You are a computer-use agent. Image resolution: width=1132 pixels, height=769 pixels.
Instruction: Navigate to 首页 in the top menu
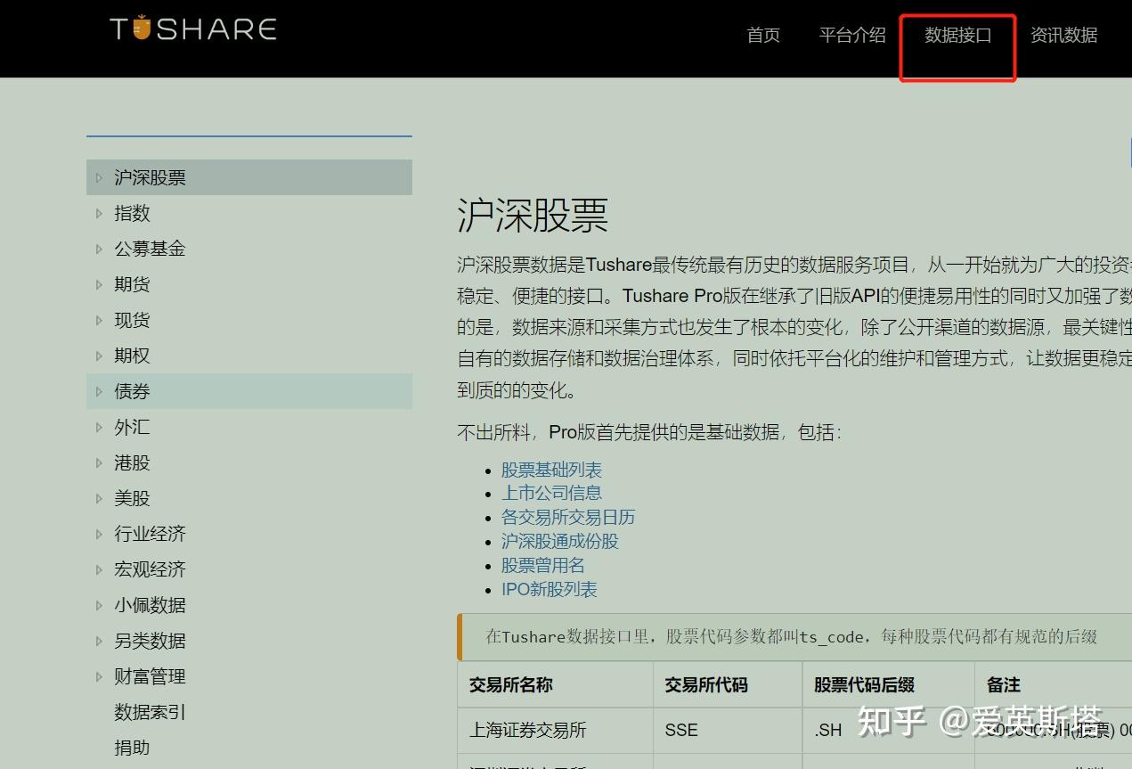point(762,36)
